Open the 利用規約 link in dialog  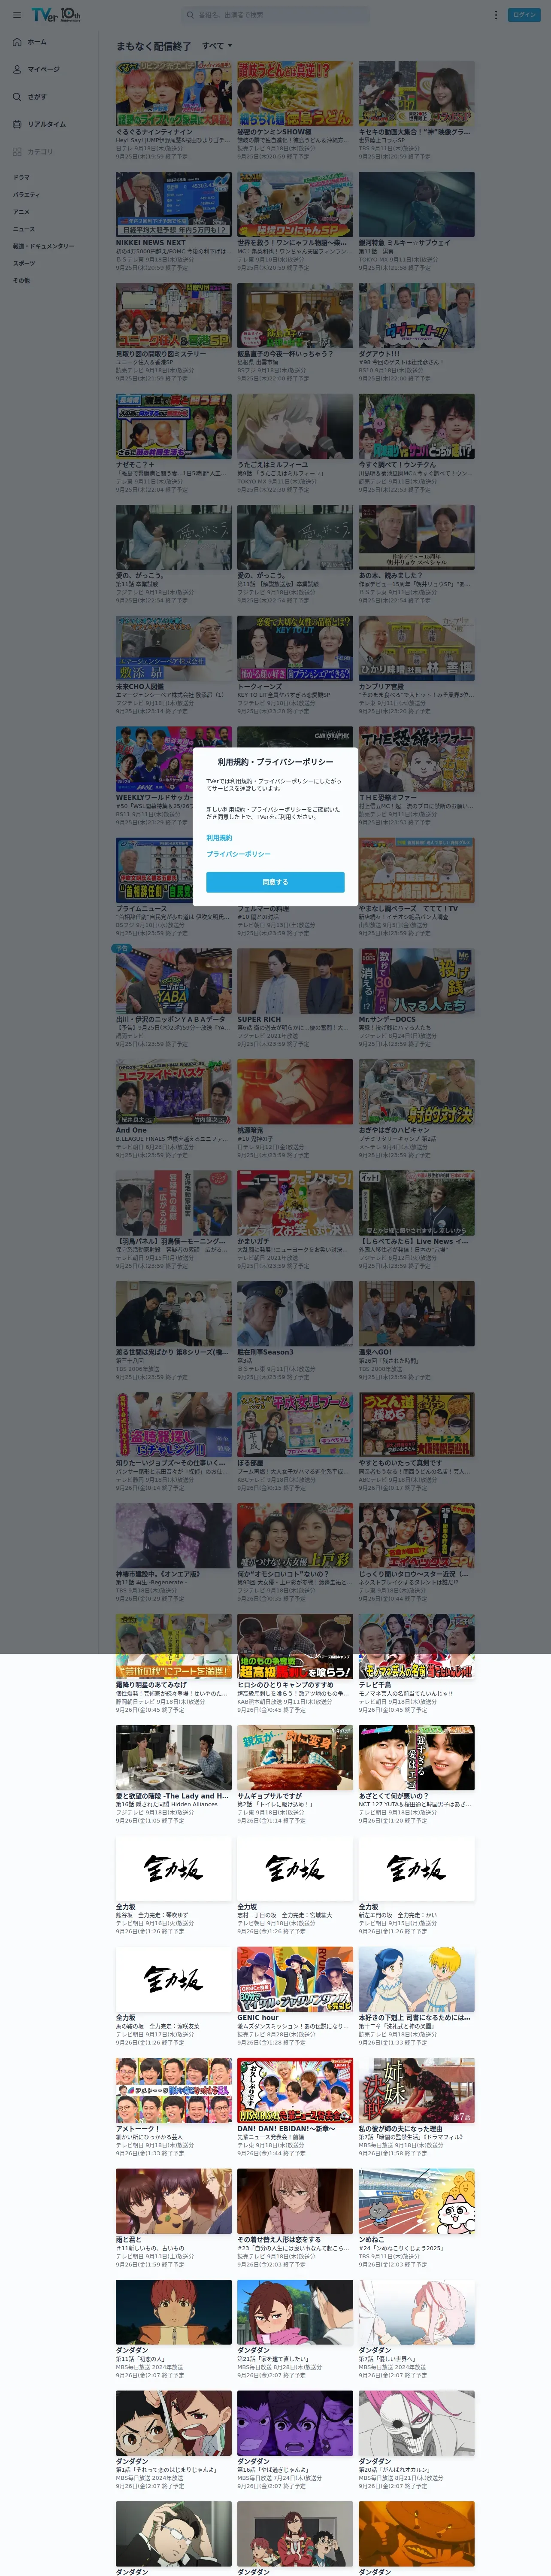219,838
